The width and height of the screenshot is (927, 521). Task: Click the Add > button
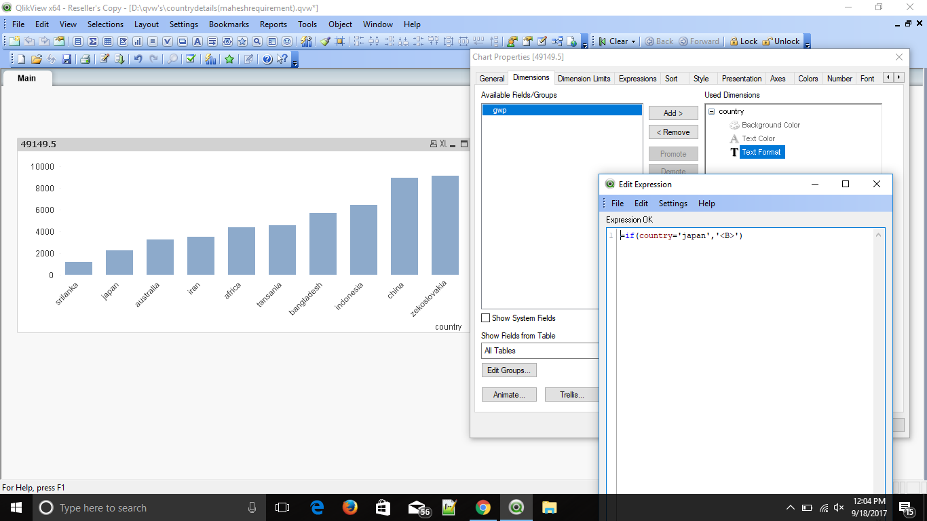(x=673, y=113)
